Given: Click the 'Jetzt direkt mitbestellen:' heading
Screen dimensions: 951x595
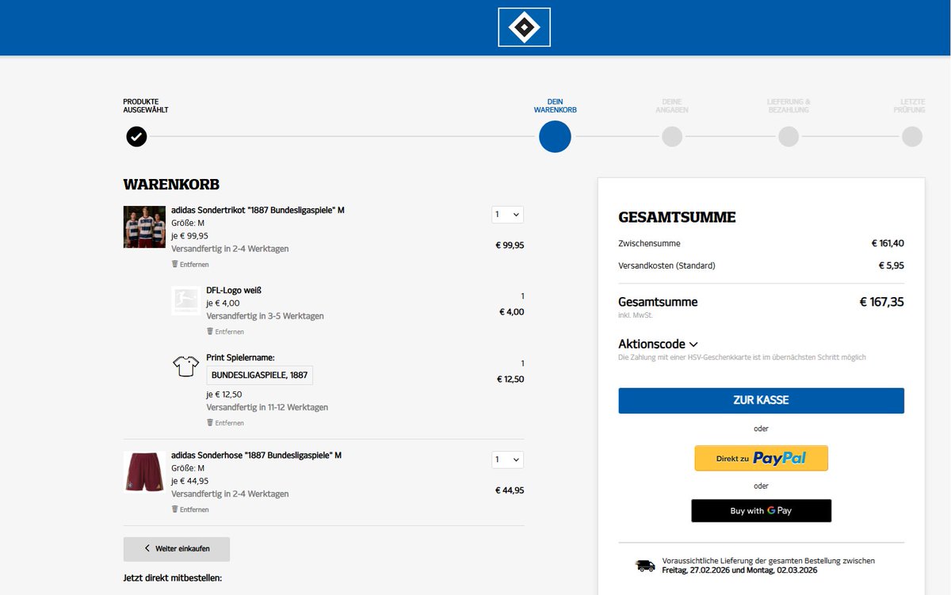Looking at the screenshot, I should click(173, 578).
